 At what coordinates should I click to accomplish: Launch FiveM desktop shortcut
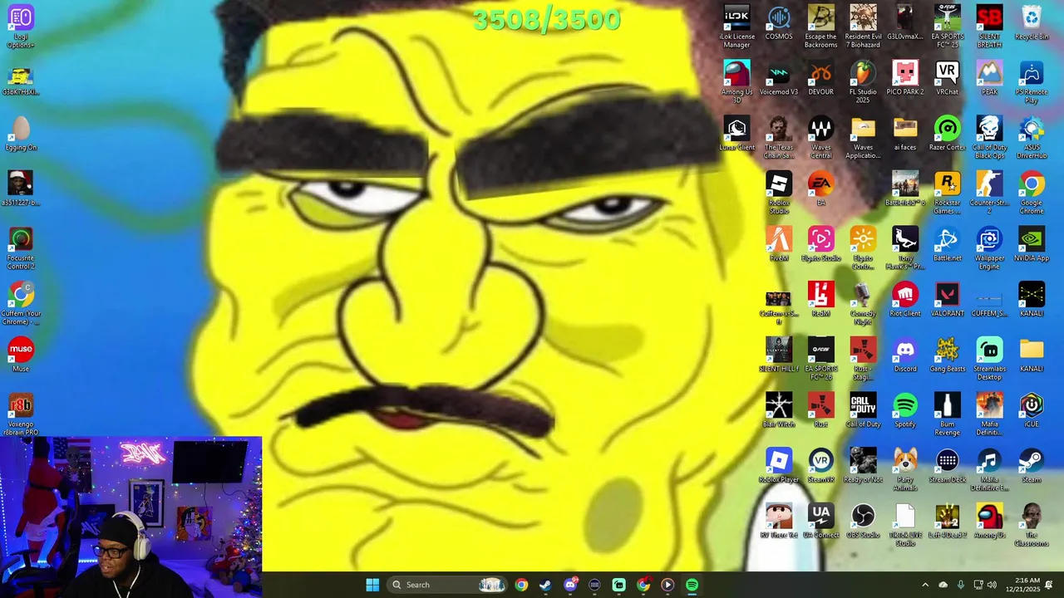(x=779, y=244)
